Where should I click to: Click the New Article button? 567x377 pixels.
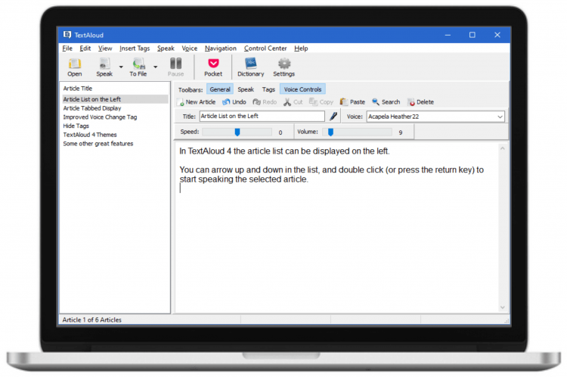[x=197, y=102]
